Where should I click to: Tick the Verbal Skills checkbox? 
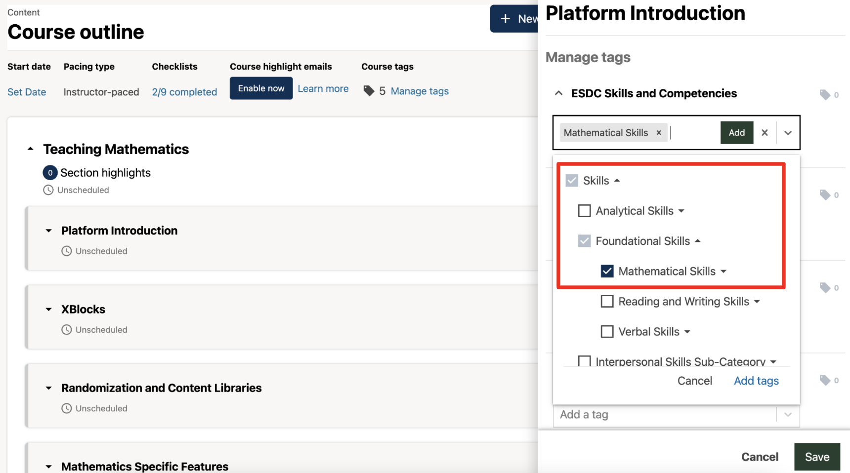[x=607, y=332]
